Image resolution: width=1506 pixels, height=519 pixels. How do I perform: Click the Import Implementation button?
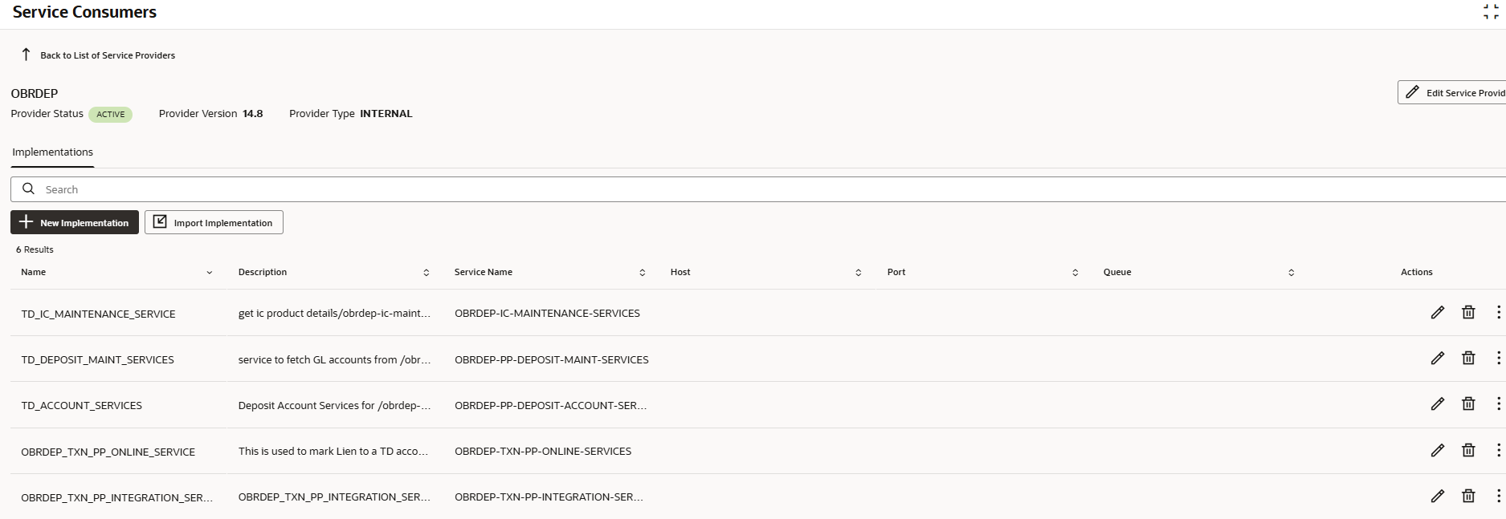pos(214,222)
